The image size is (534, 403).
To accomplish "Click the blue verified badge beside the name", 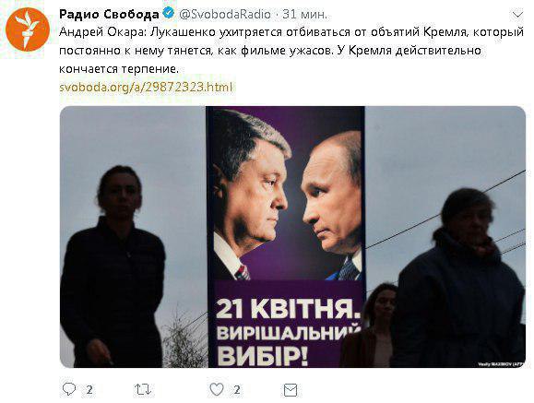I will [x=169, y=13].
